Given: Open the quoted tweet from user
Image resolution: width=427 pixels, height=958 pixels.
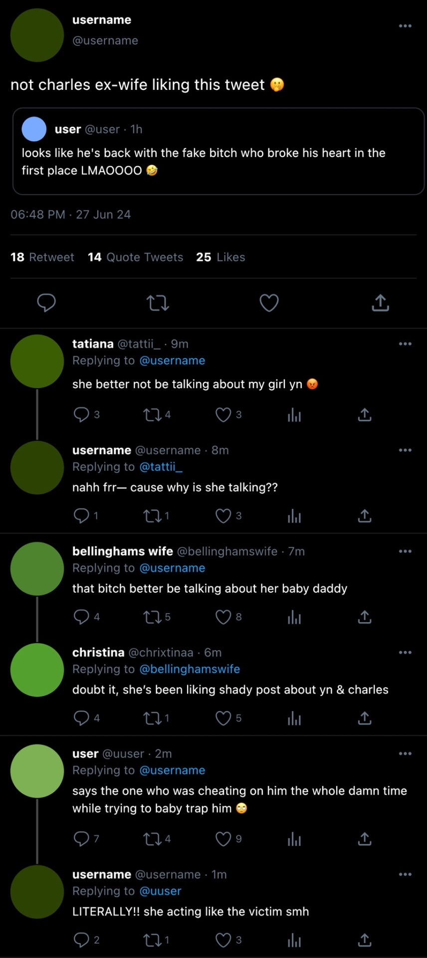Looking at the screenshot, I should click(x=218, y=152).
